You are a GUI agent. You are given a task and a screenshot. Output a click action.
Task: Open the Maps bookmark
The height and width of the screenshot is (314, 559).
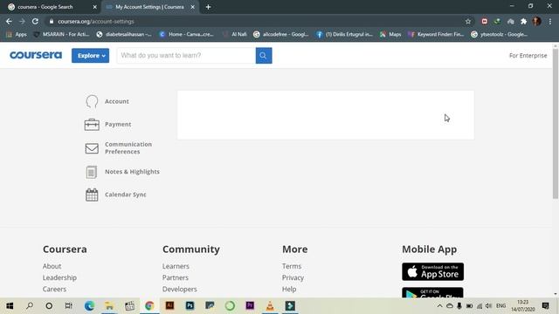coord(390,34)
